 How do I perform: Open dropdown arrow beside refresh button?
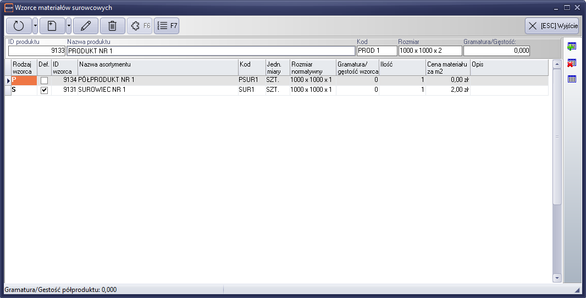coord(35,26)
